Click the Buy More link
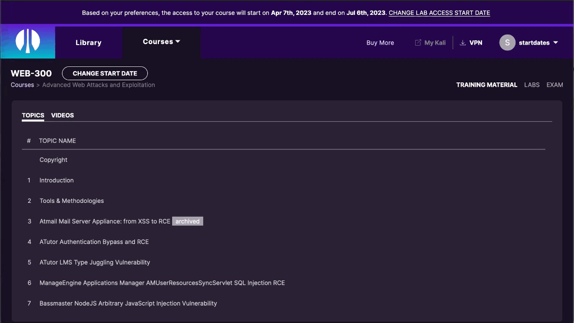Screen dimensions: 574x323 tap(380, 42)
